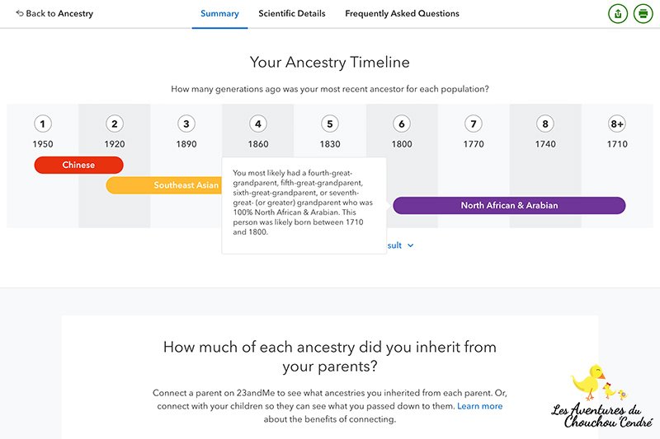Select generation circle 7
The image size is (660, 439).
(473, 124)
